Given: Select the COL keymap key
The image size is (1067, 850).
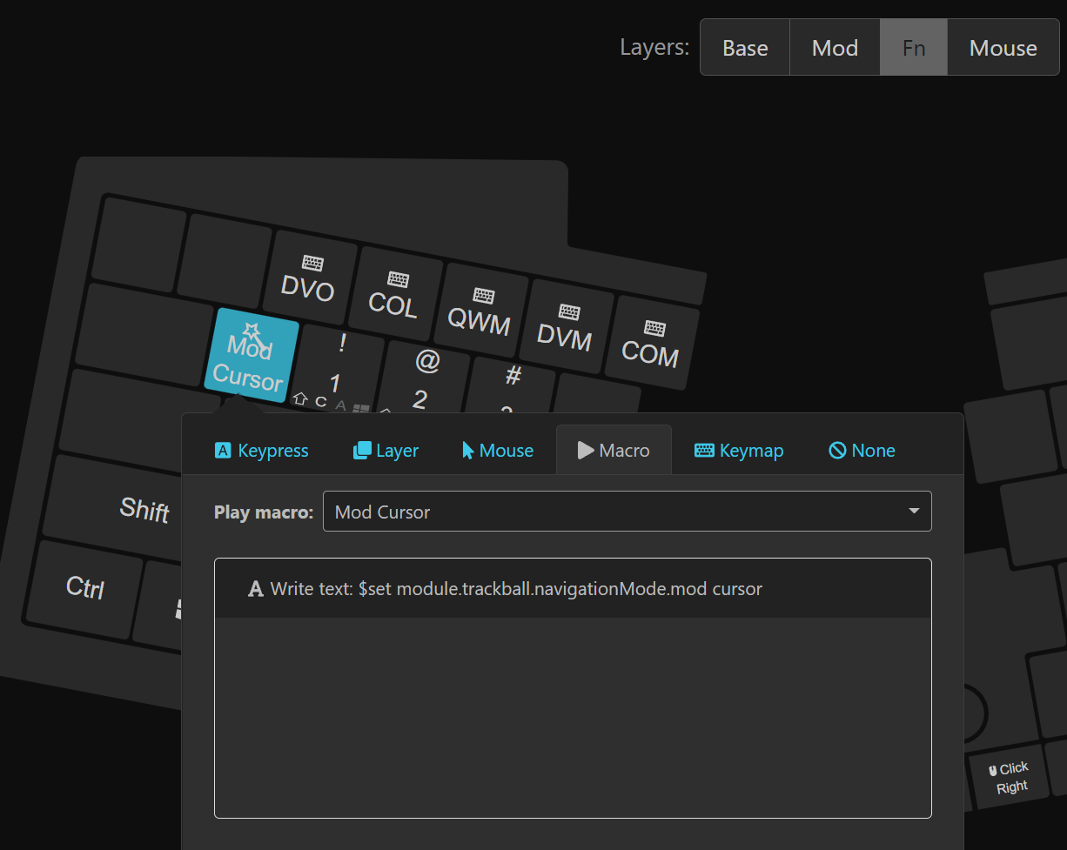Looking at the screenshot, I should tap(394, 298).
